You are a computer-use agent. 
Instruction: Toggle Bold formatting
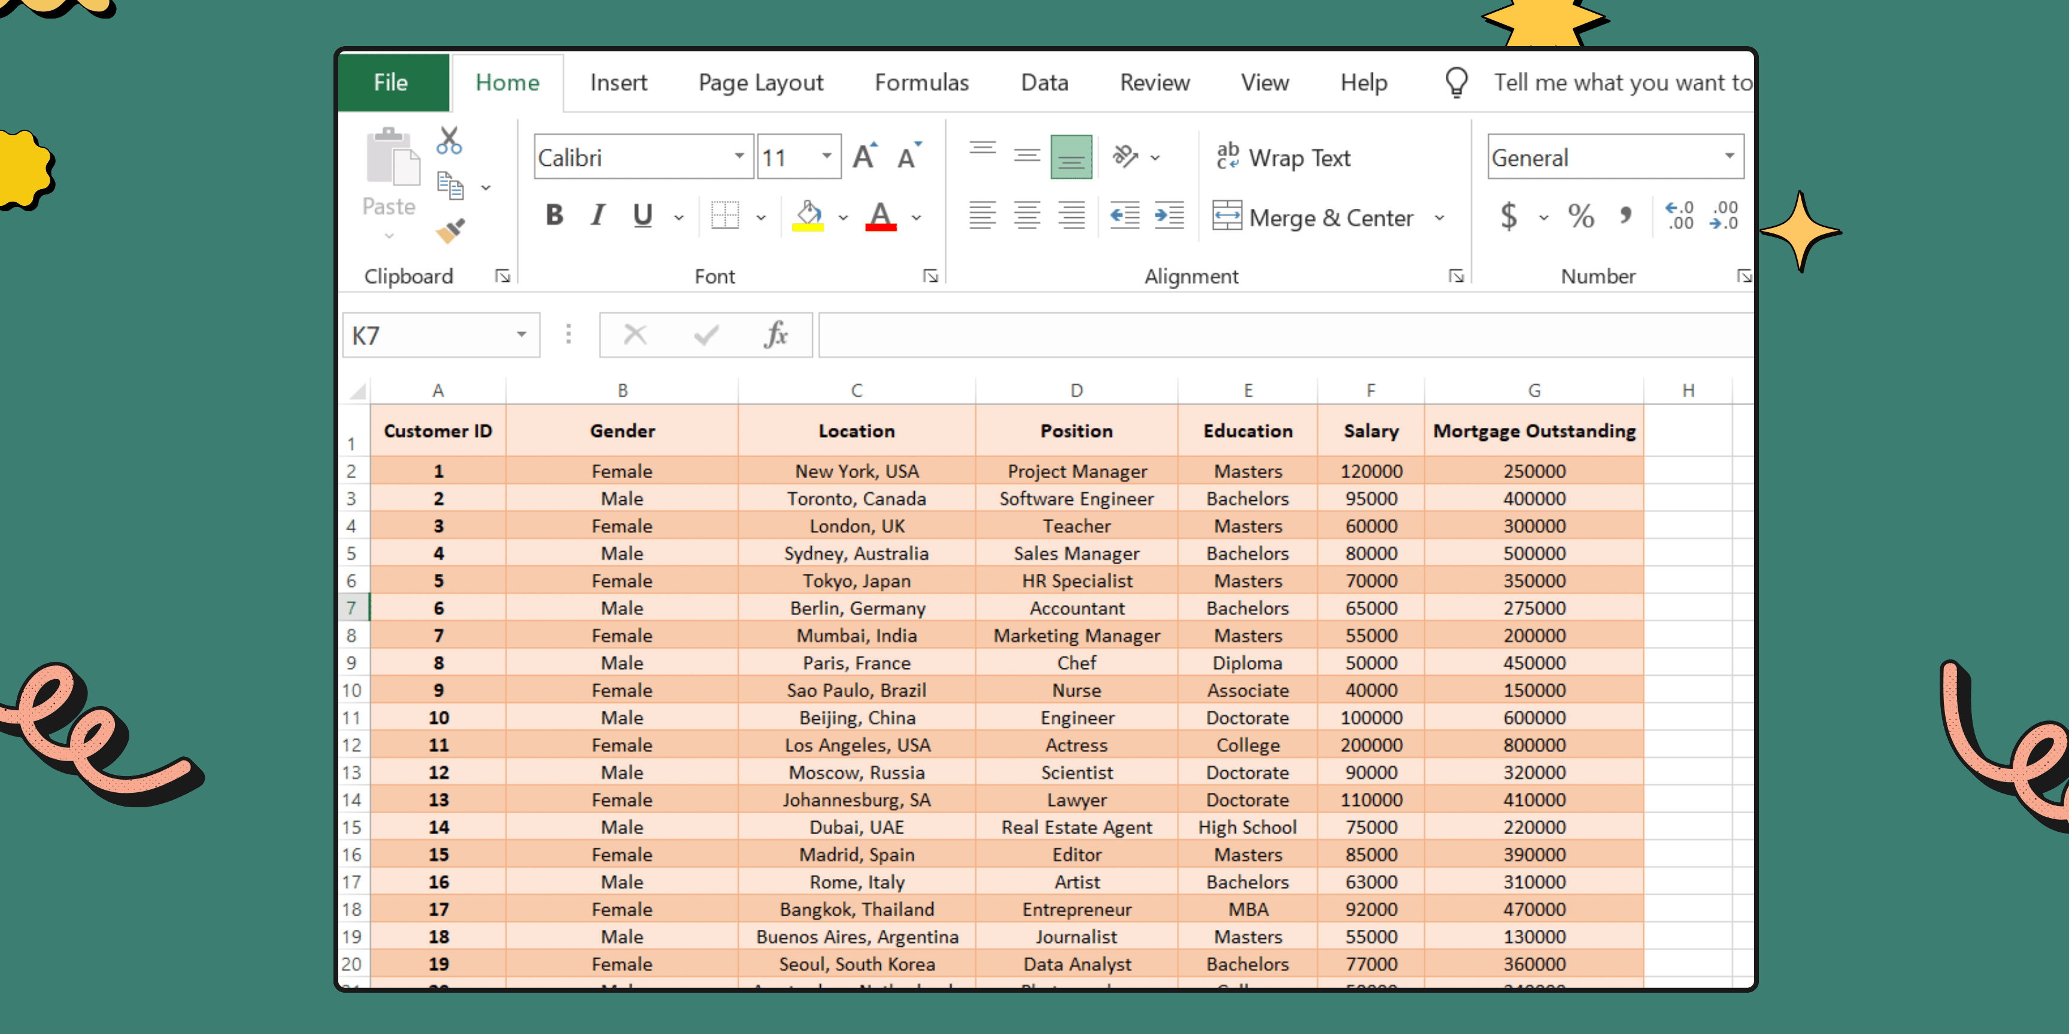[x=553, y=216]
